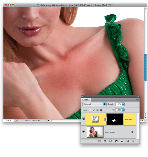Add a layer mask using mask icon
Screen dimensions: 148x157
pyautogui.click(x=111, y=141)
